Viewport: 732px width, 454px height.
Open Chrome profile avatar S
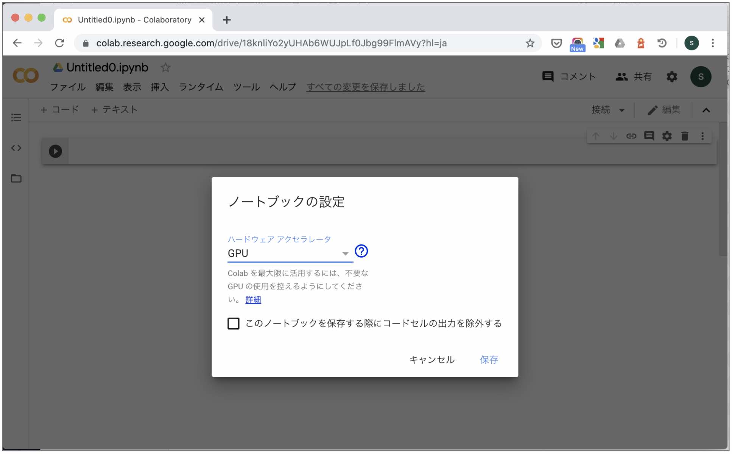pos(692,43)
